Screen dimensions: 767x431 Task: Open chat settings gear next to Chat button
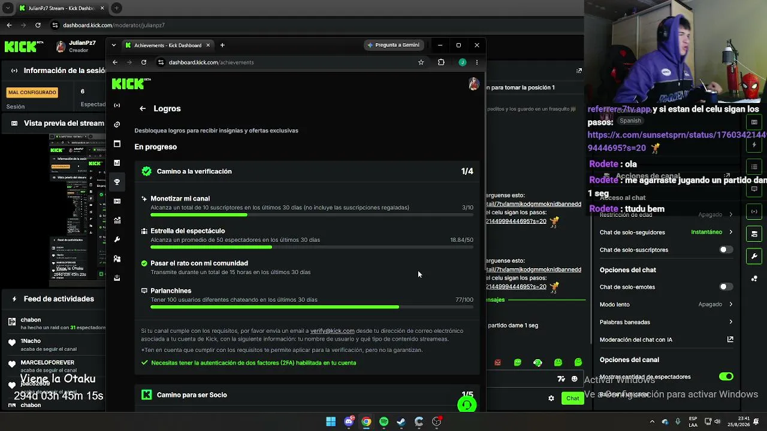(x=551, y=398)
